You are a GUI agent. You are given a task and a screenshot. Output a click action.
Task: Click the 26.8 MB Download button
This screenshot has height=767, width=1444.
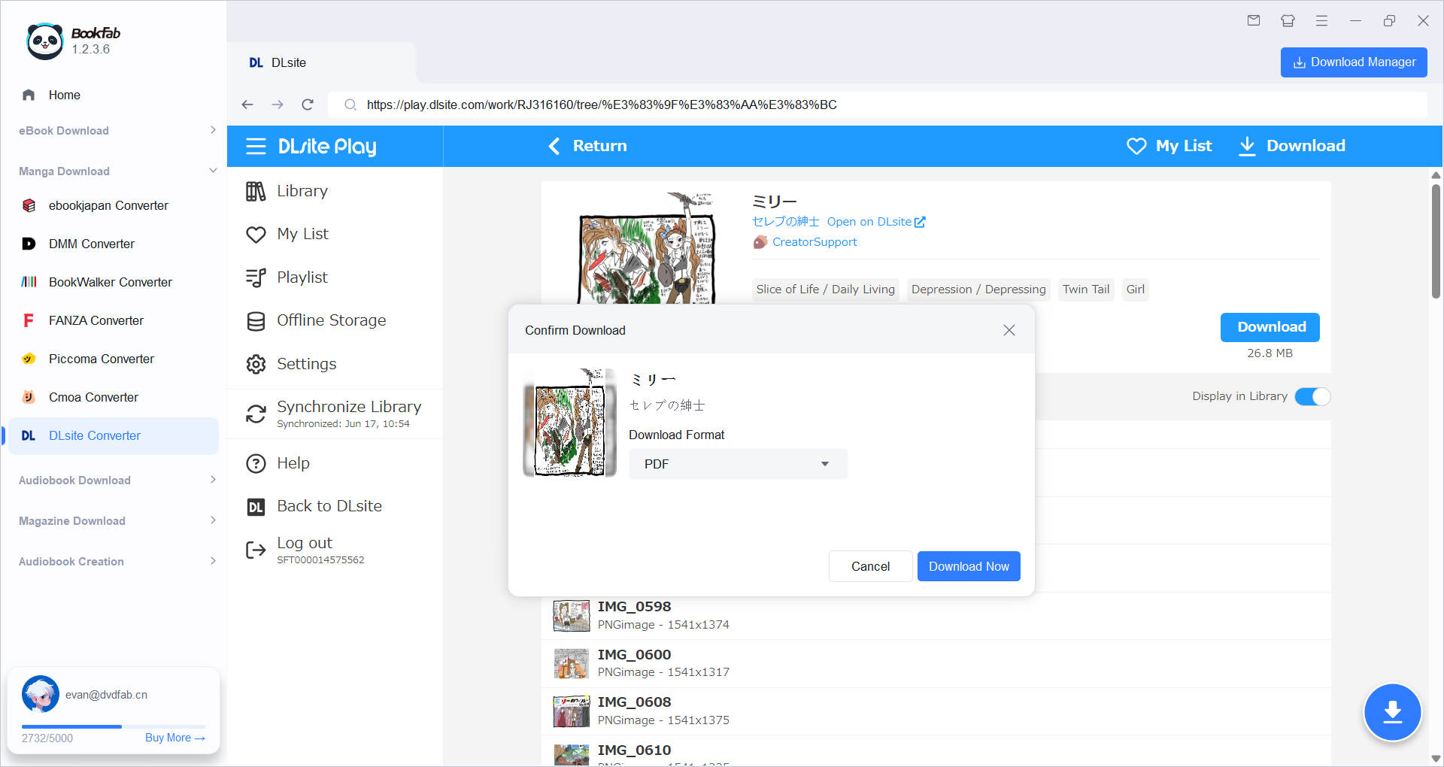point(1270,327)
